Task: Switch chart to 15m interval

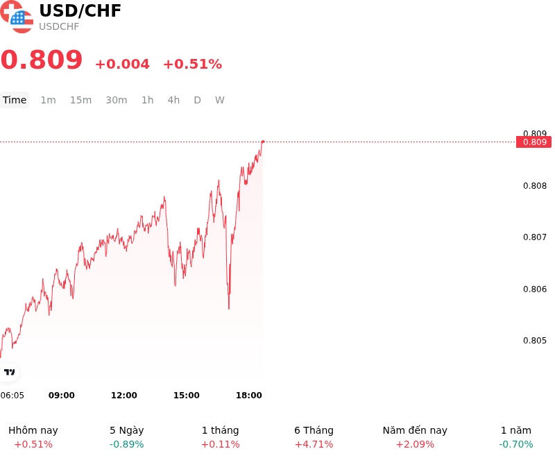Action: click(x=80, y=100)
